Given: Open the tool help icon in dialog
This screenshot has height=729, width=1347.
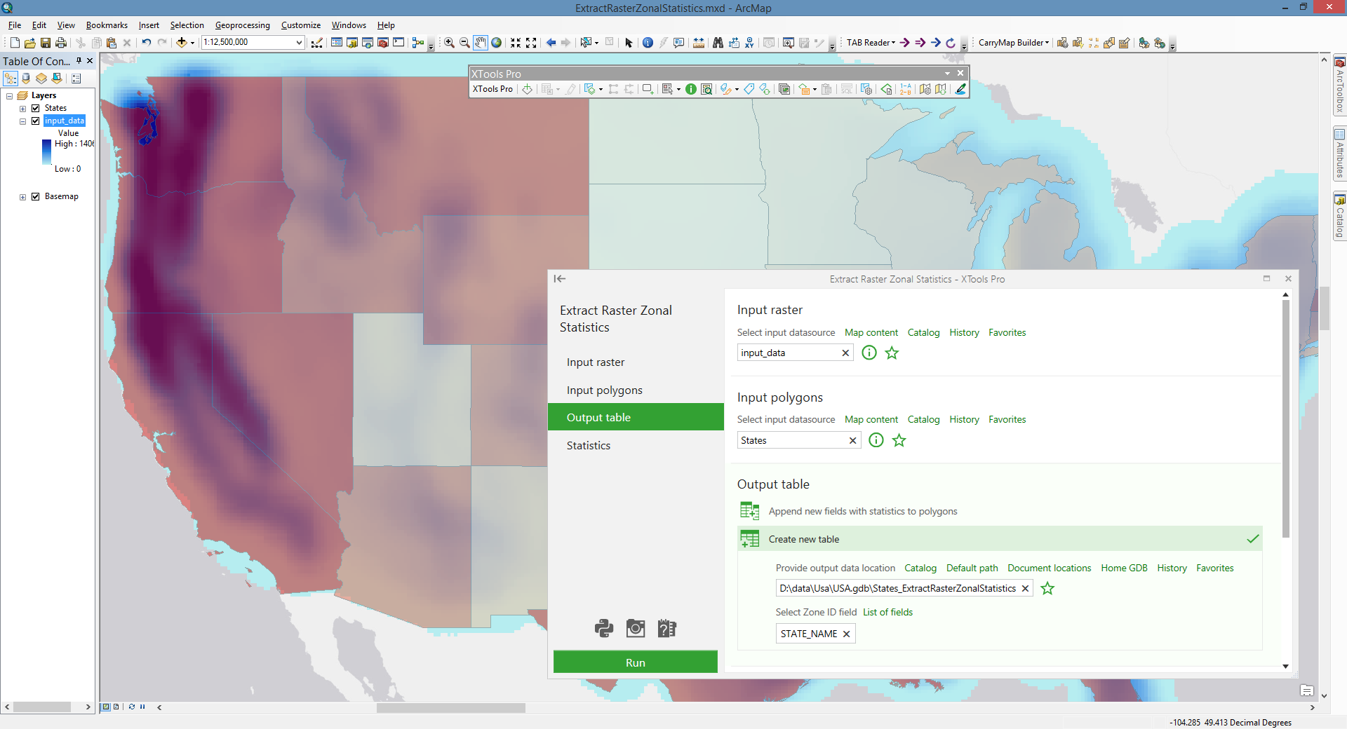Looking at the screenshot, I should (x=666, y=628).
